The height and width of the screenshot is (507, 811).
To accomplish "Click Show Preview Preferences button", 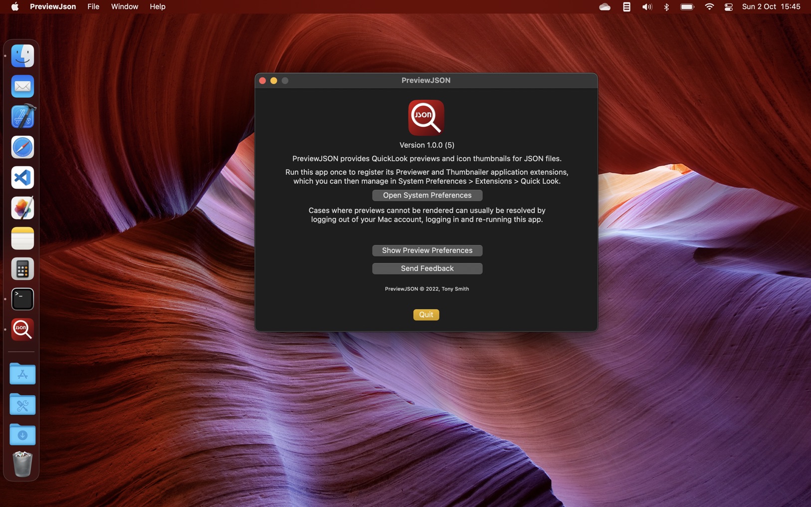I will [427, 251].
